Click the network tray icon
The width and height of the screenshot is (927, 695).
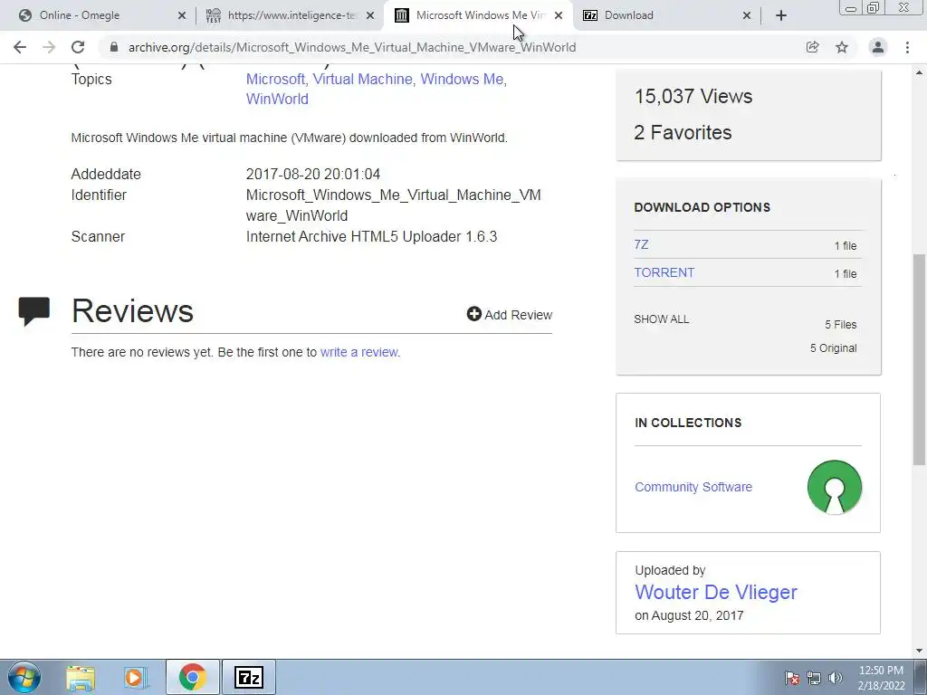[814, 678]
